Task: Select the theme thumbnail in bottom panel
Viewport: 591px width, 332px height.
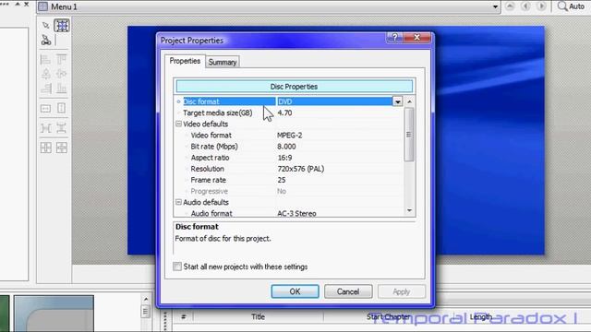Action: pyautogui.click(x=54, y=314)
